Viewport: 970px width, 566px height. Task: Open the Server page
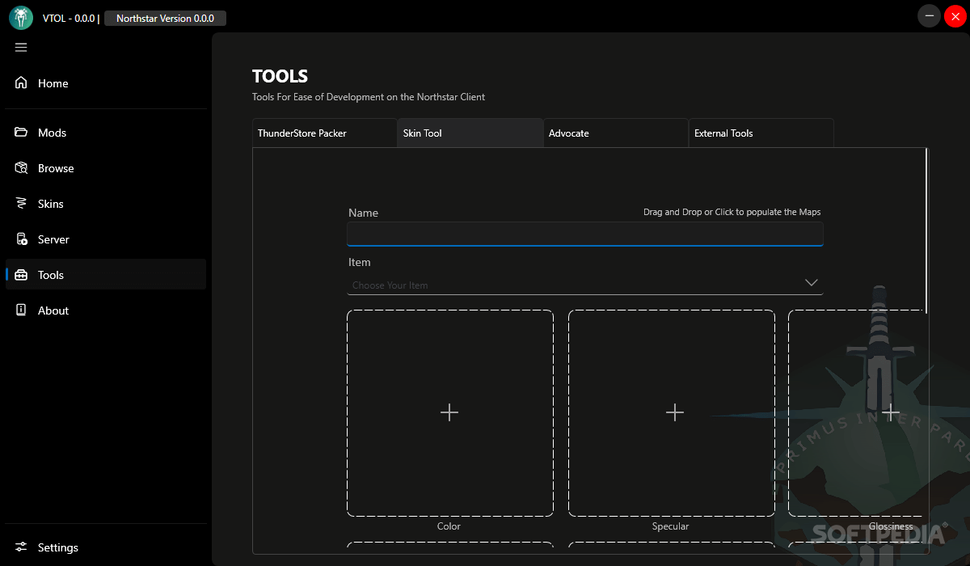pos(106,239)
